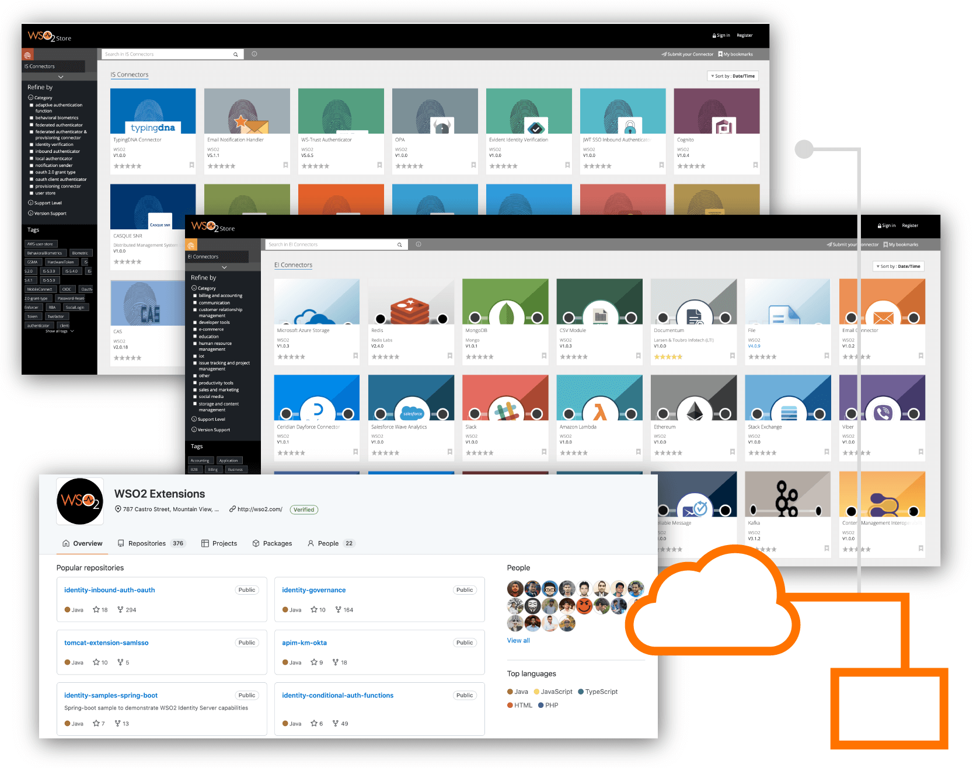Click My bookmarks in EI window header
This screenshot has height=768, width=973.
pos(901,245)
